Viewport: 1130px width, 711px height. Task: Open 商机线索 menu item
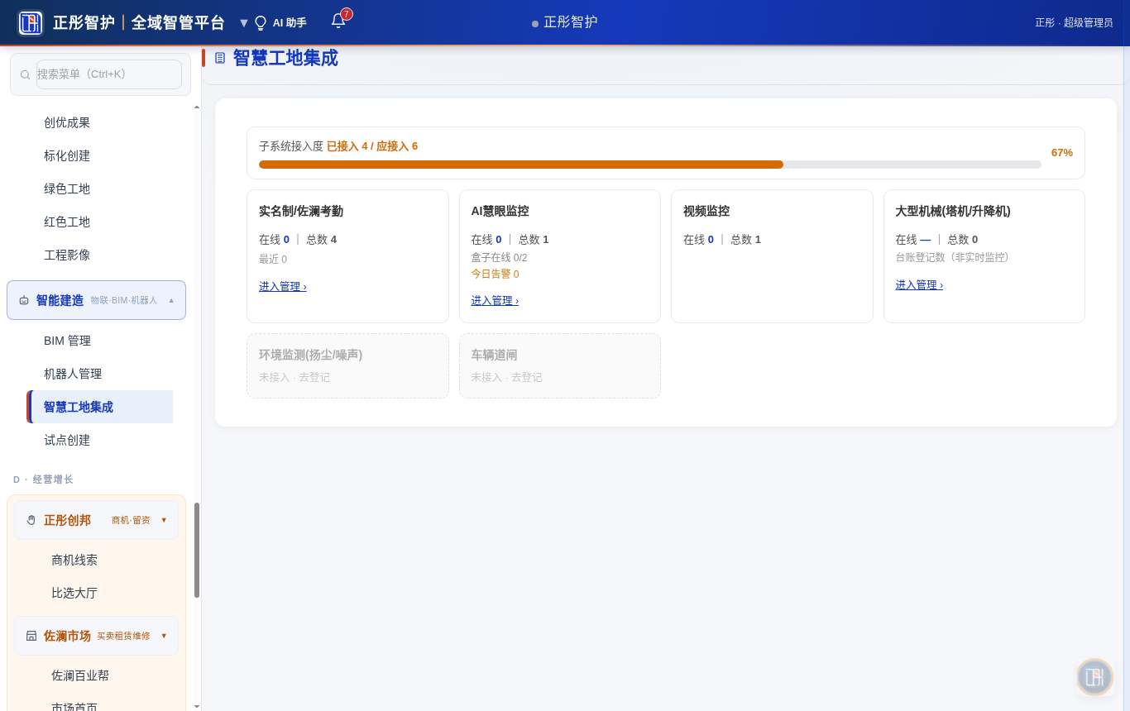(74, 560)
